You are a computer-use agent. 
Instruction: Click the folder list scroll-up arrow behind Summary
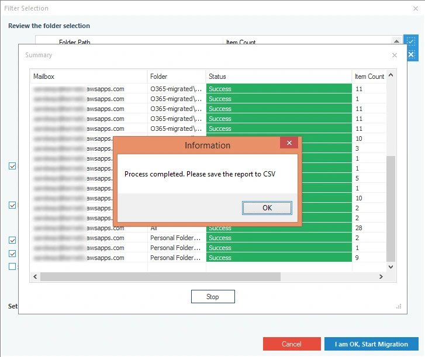(396, 41)
